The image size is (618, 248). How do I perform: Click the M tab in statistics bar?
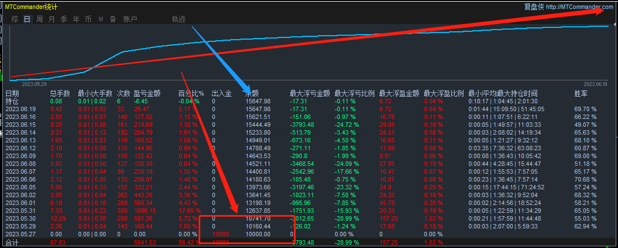pyautogui.click(x=101, y=19)
